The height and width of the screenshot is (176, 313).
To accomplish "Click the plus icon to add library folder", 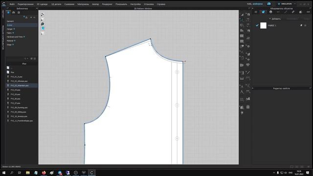I will point(31,18).
